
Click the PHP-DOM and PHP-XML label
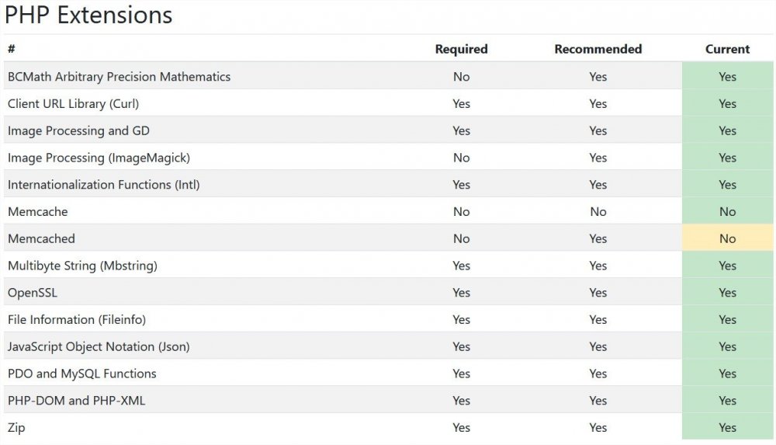pyautogui.click(x=76, y=401)
